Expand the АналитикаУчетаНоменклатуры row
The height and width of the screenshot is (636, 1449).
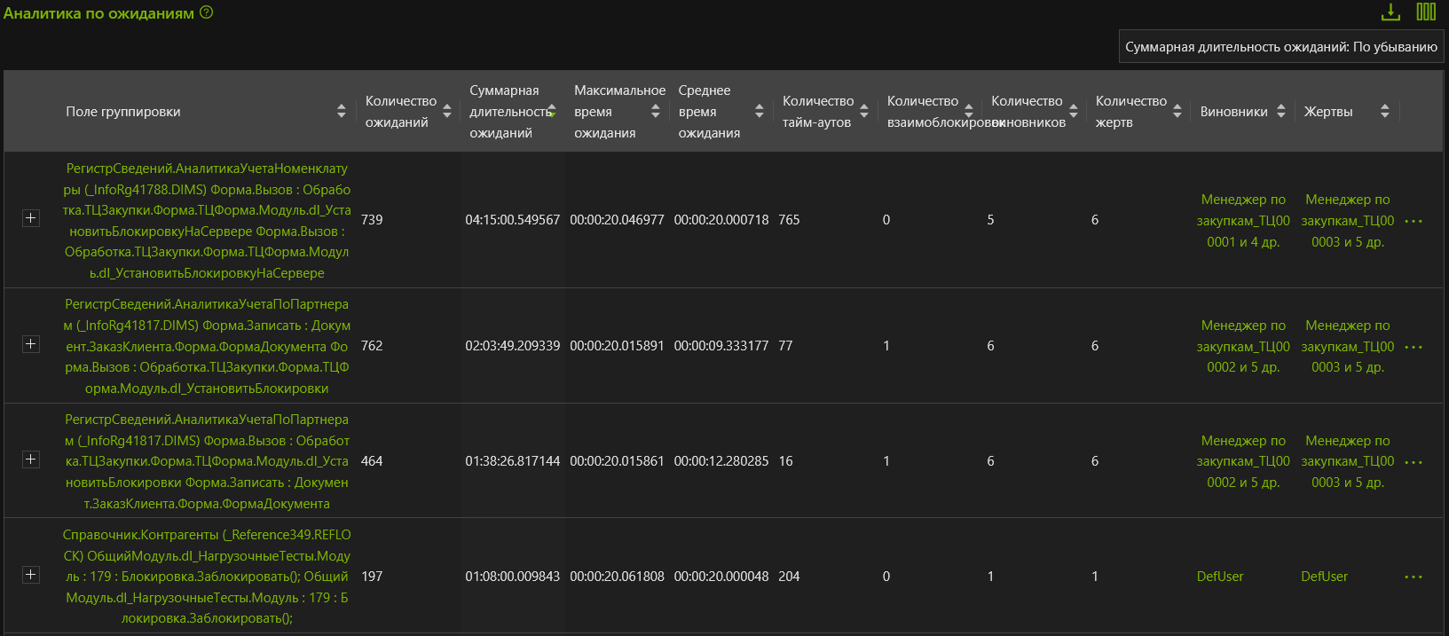click(x=31, y=218)
